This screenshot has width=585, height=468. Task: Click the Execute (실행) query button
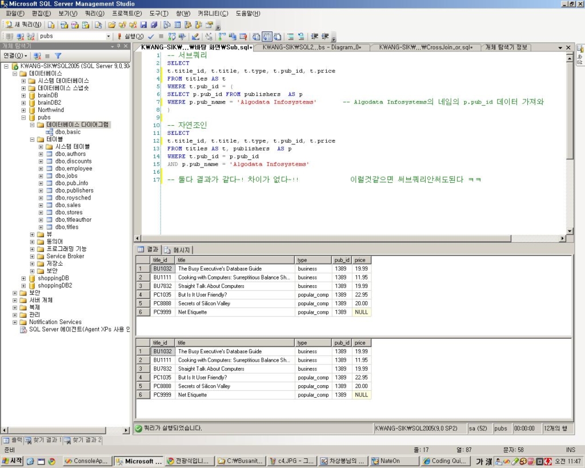point(130,36)
